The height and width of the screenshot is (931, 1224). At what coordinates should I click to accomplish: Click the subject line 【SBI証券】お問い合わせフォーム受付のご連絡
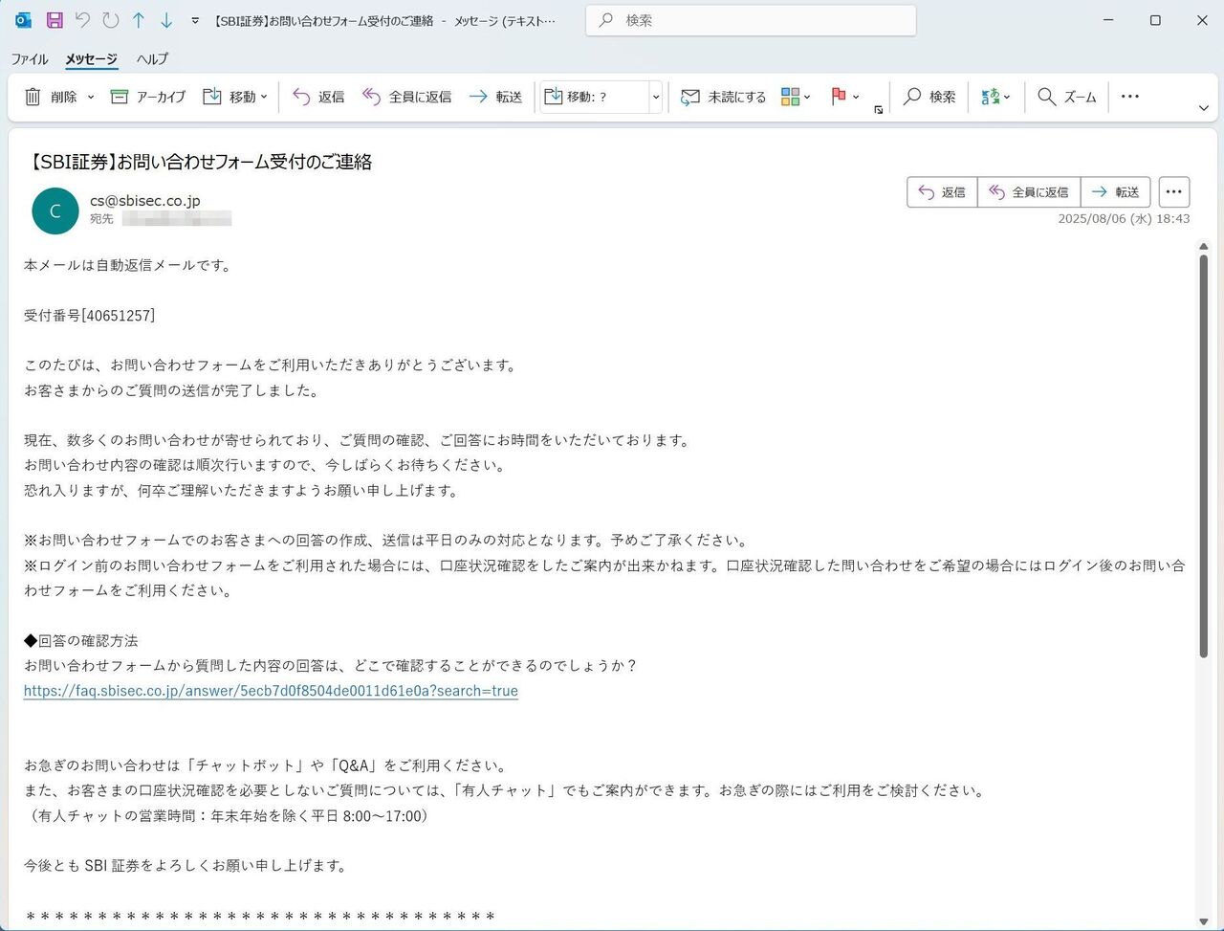point(201,162)
